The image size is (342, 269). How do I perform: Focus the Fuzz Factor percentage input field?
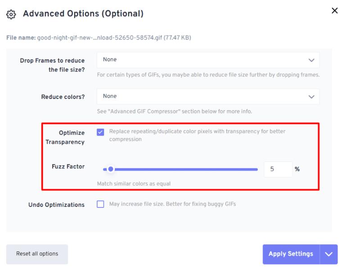(278, 169)
